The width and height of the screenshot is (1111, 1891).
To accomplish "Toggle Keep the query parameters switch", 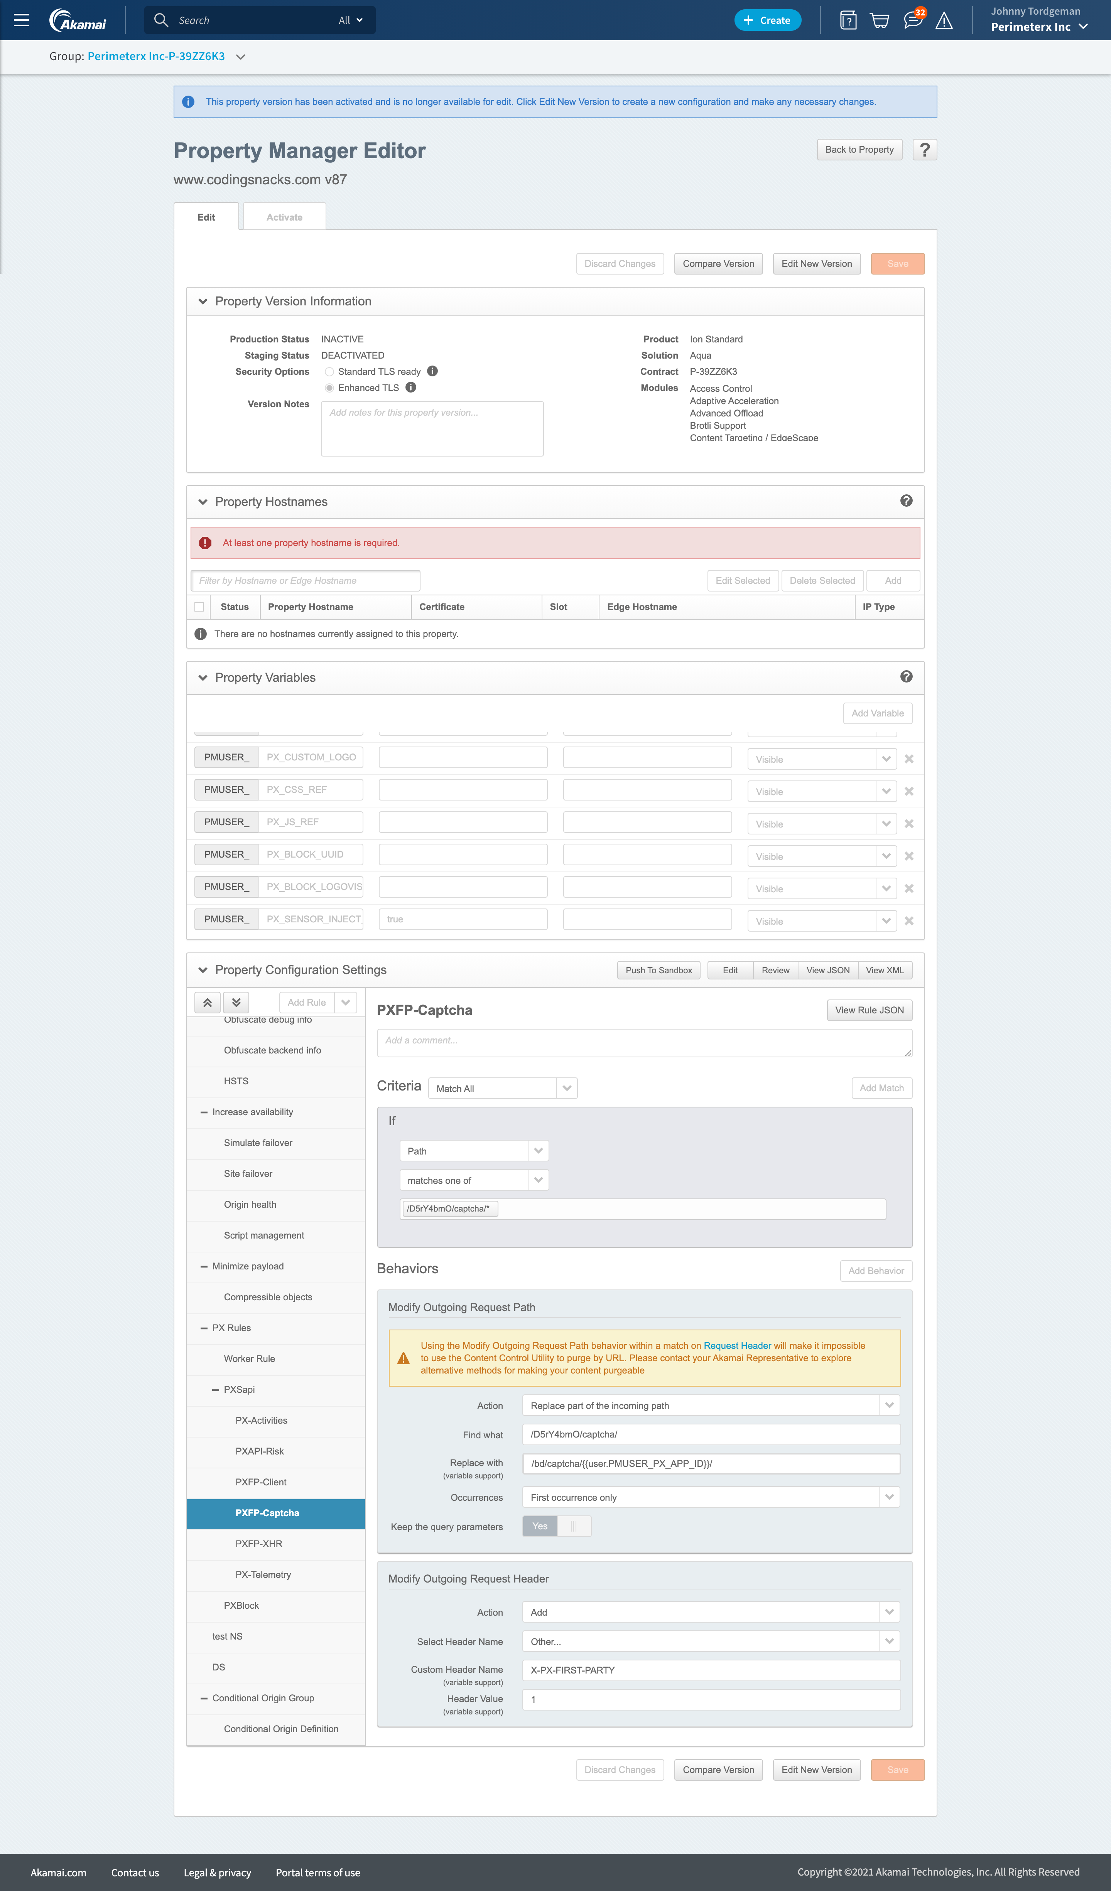I will coord(556,1525).
